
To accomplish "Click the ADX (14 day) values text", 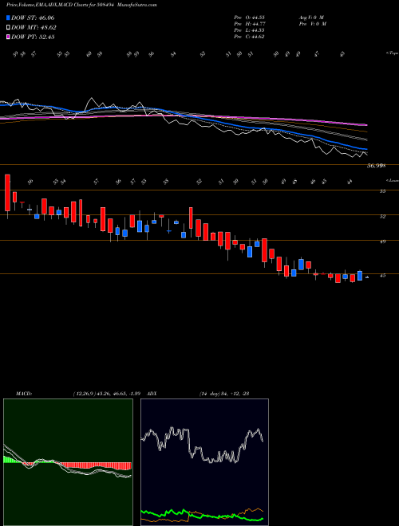I will click(x=223, y=394).
